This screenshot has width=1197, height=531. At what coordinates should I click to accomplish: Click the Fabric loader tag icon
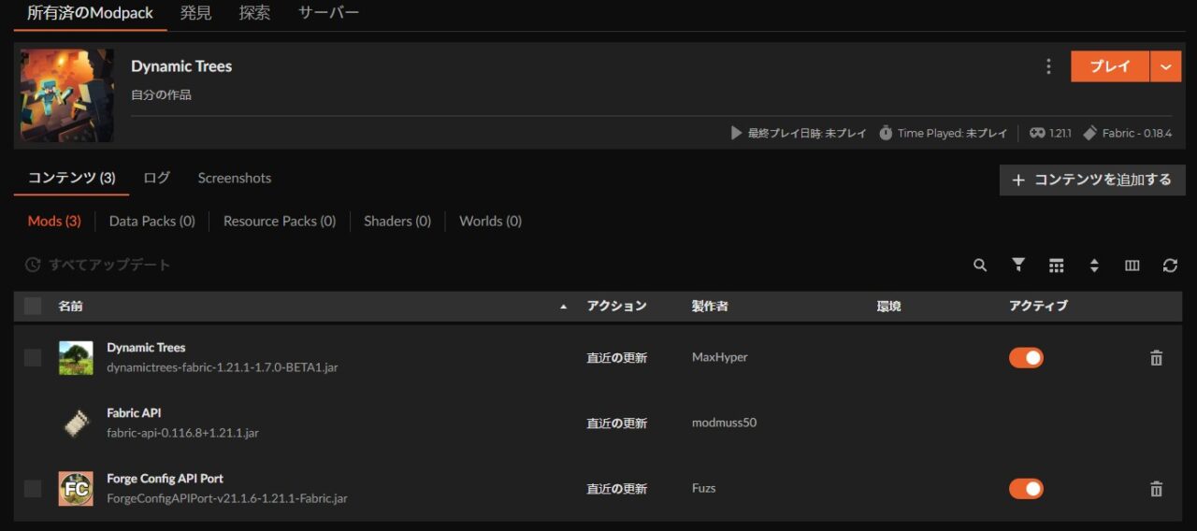[1089, 133]
